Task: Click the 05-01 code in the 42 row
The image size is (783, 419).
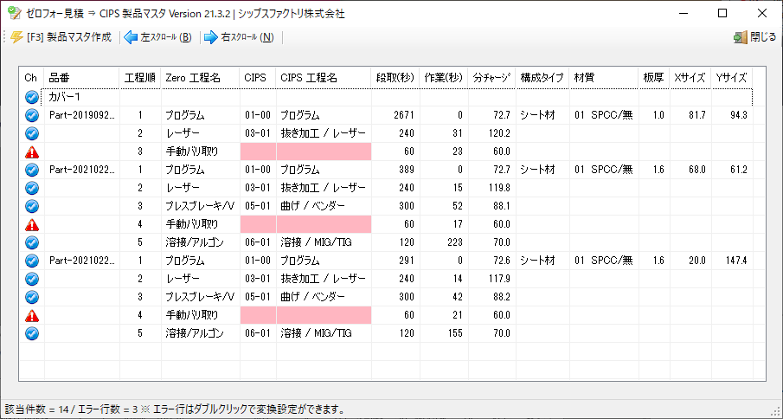Action: tap(258, 297)
